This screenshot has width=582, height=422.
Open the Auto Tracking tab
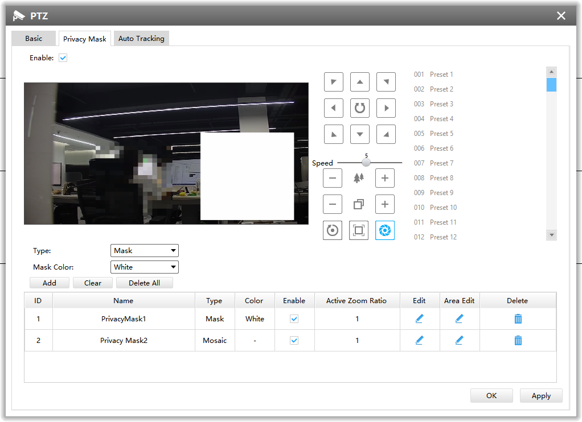coord(141,39)
